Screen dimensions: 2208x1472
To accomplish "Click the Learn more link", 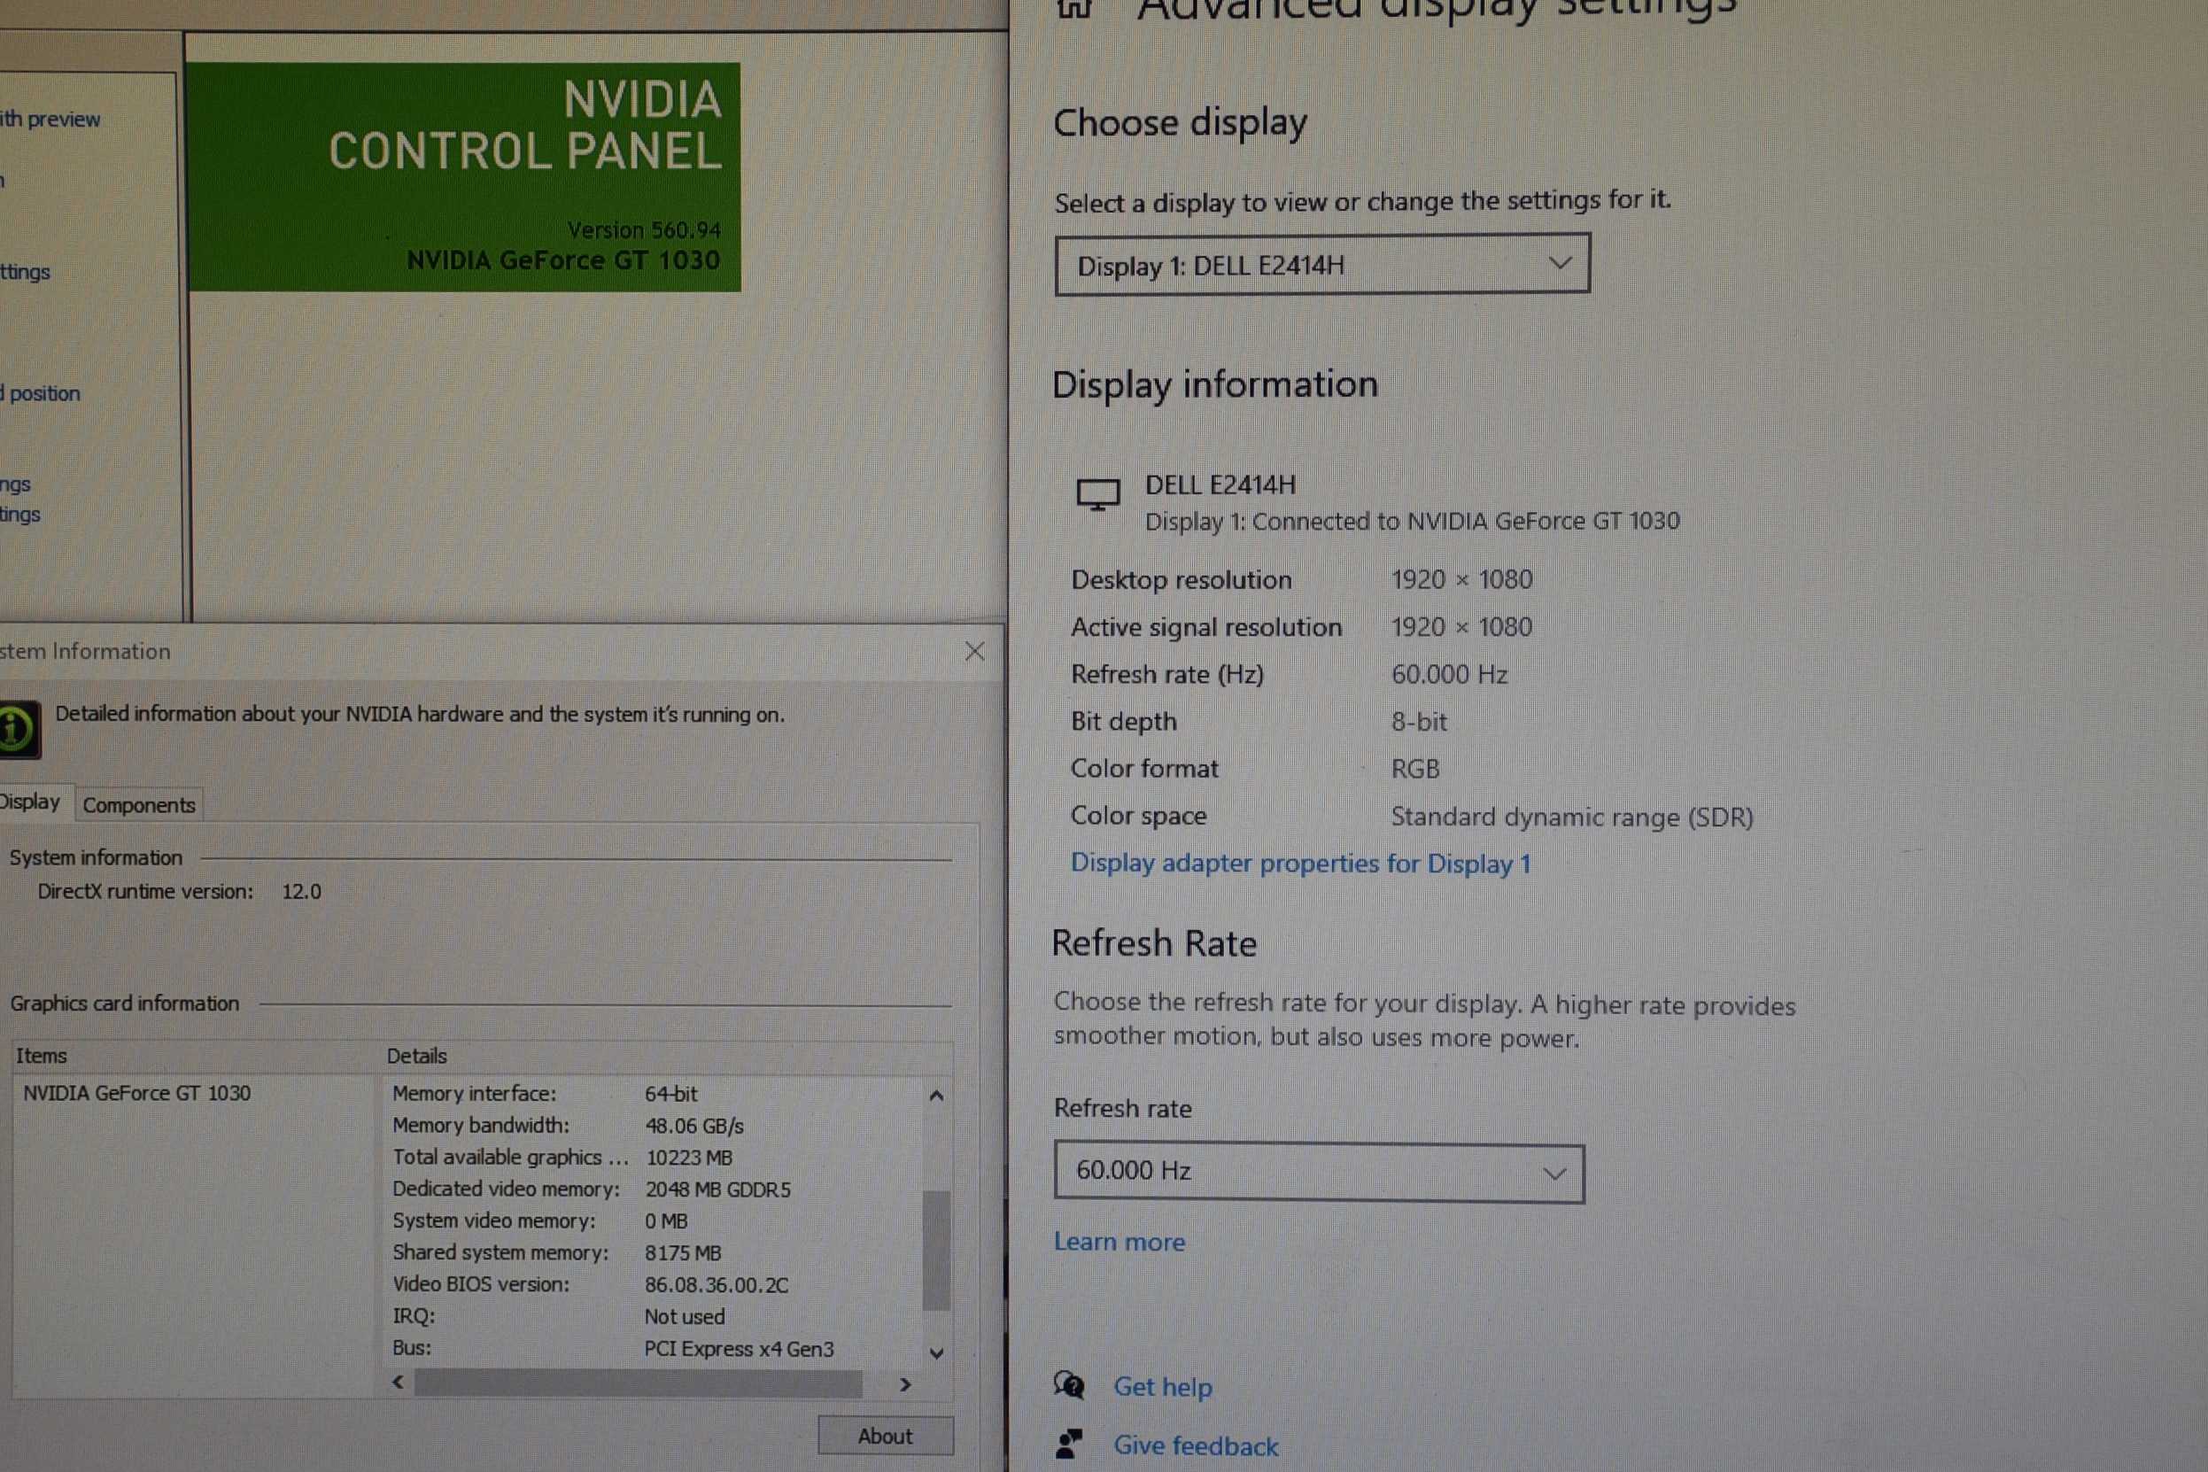I will pyautogui.click(x=1119, y=1242).
